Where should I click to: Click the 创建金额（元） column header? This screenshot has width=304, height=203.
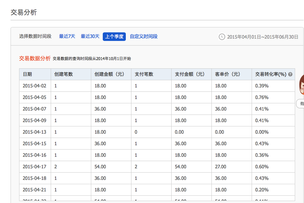[110, 74]
